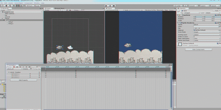Click the Step frame button

114,6
